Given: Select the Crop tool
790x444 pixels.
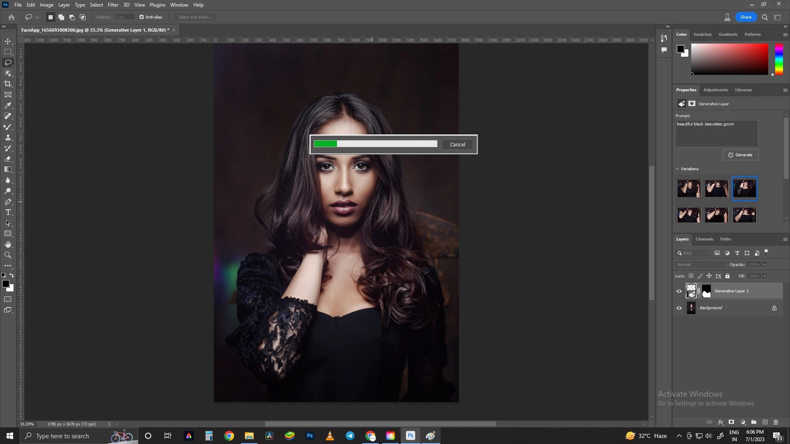Looking at the screenshot, I should [x=8, y=84].
